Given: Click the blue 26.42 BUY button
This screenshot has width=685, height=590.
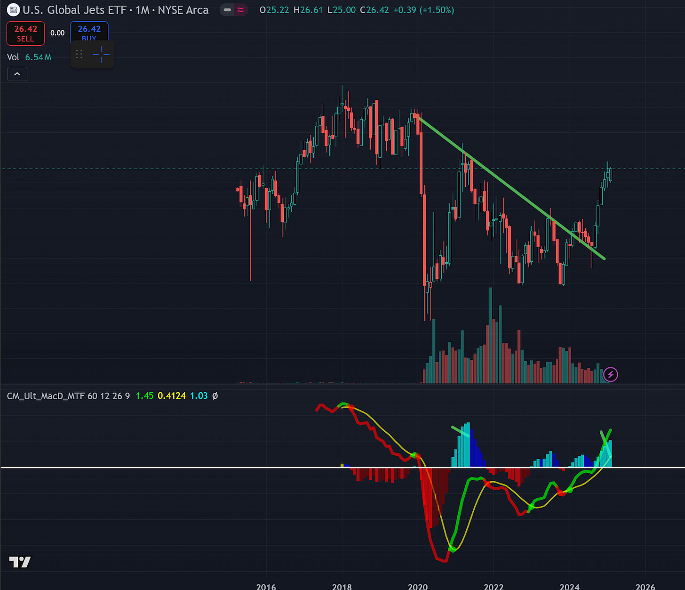Looking at the screenshot, I should 89,32.
